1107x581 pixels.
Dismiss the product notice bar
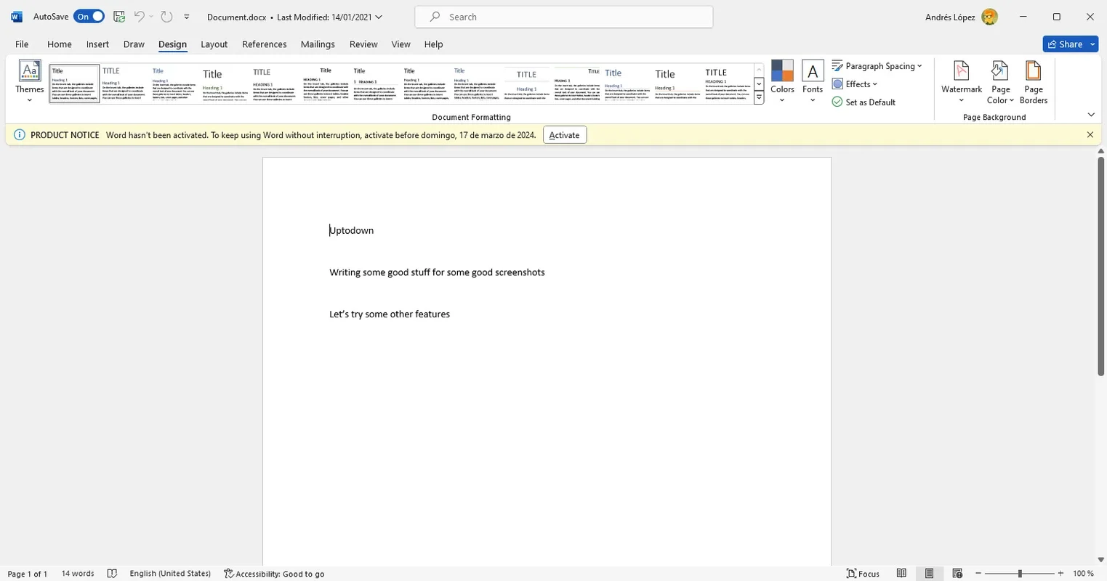[1090, 135]
